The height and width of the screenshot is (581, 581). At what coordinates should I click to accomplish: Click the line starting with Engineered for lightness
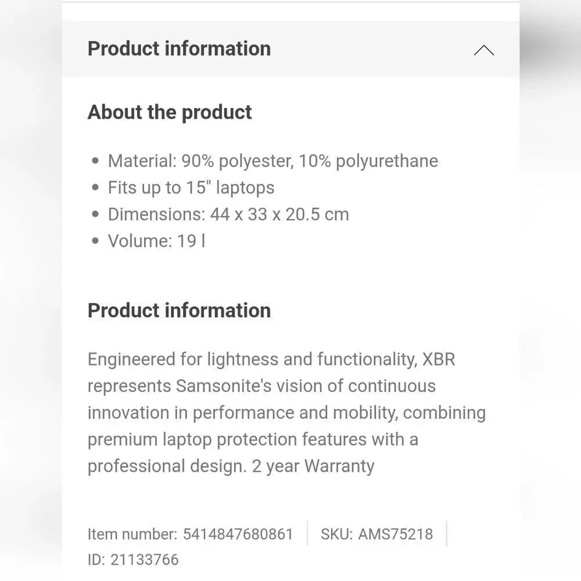271,359
